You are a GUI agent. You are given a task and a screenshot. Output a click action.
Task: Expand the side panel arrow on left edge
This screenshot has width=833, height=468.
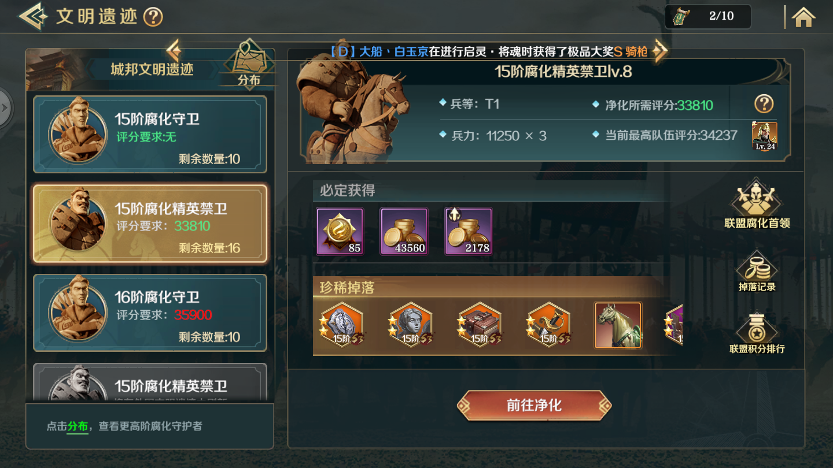click(x=5, y=107)
